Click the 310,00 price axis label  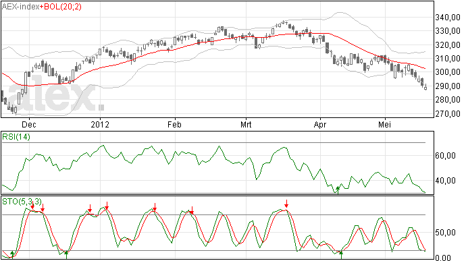pyautogui.click(x=448, y=59)
